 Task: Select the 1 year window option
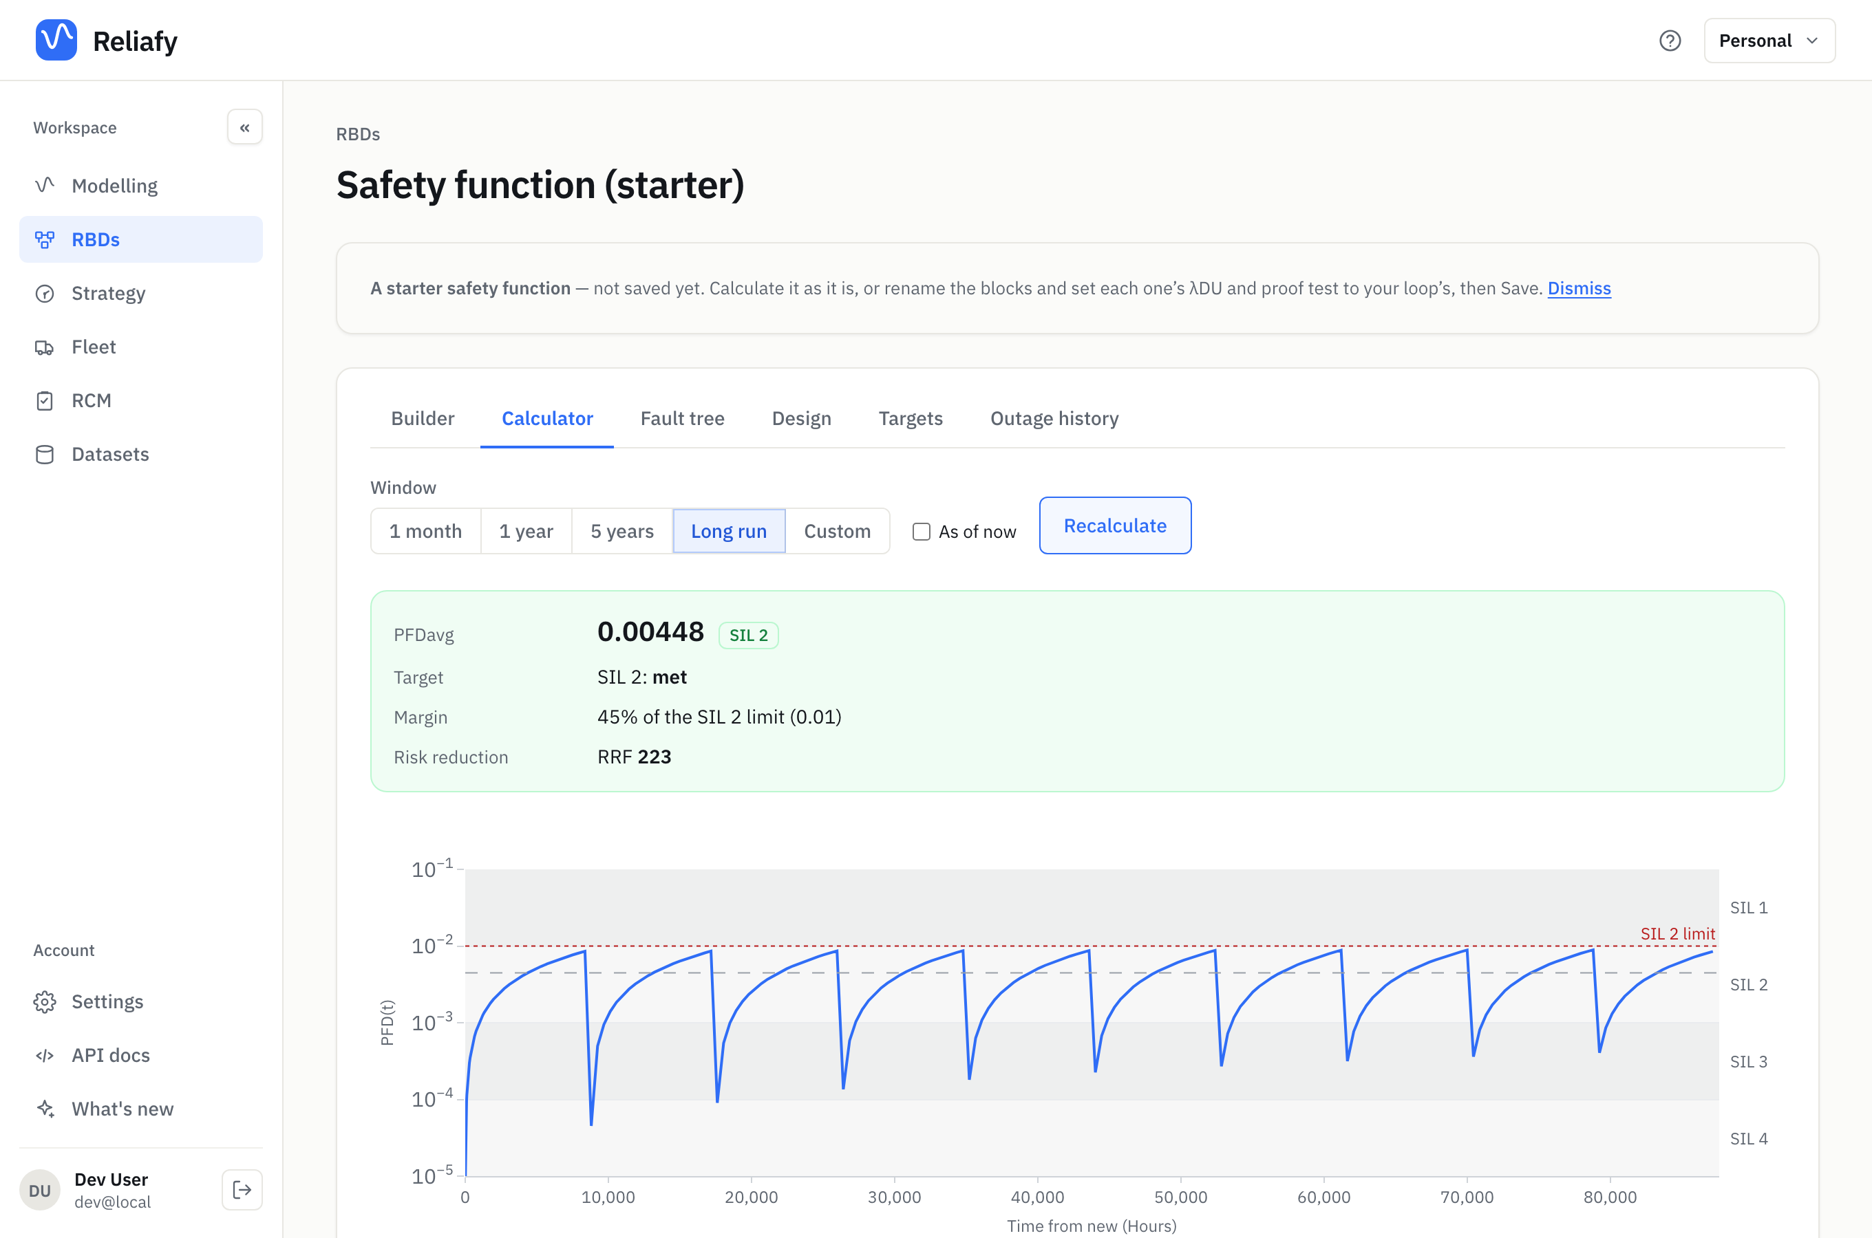(x=526, y=532)
